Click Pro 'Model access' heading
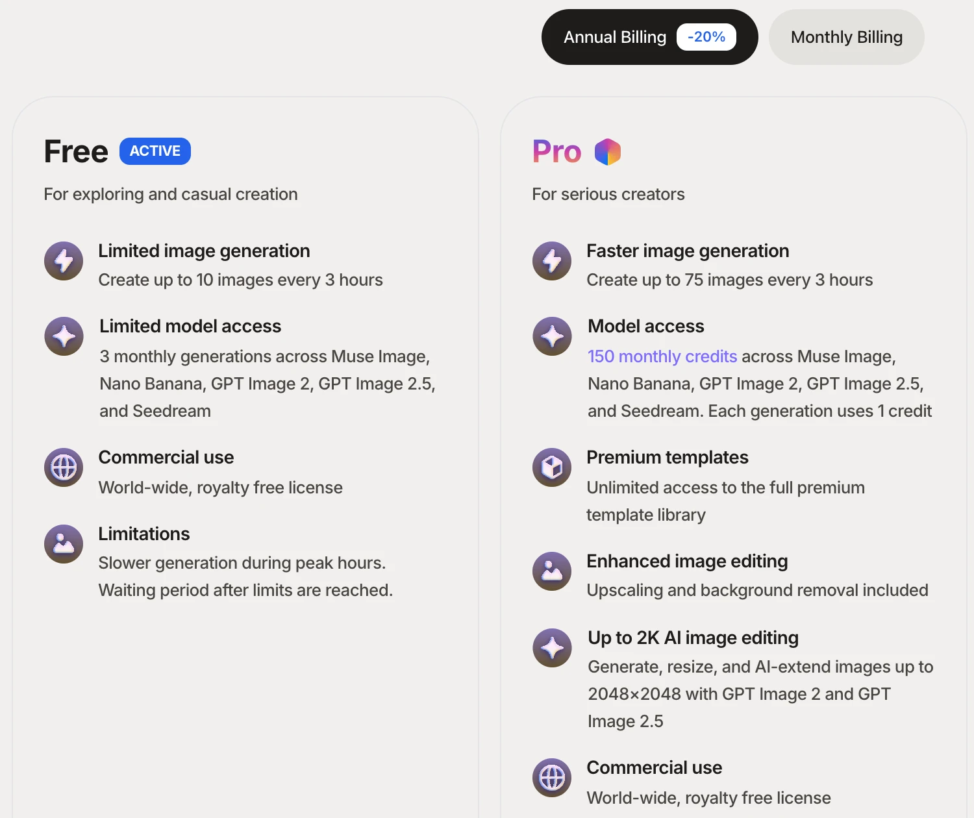The height and width of the screenshot is (818, 974). [646, 326]
